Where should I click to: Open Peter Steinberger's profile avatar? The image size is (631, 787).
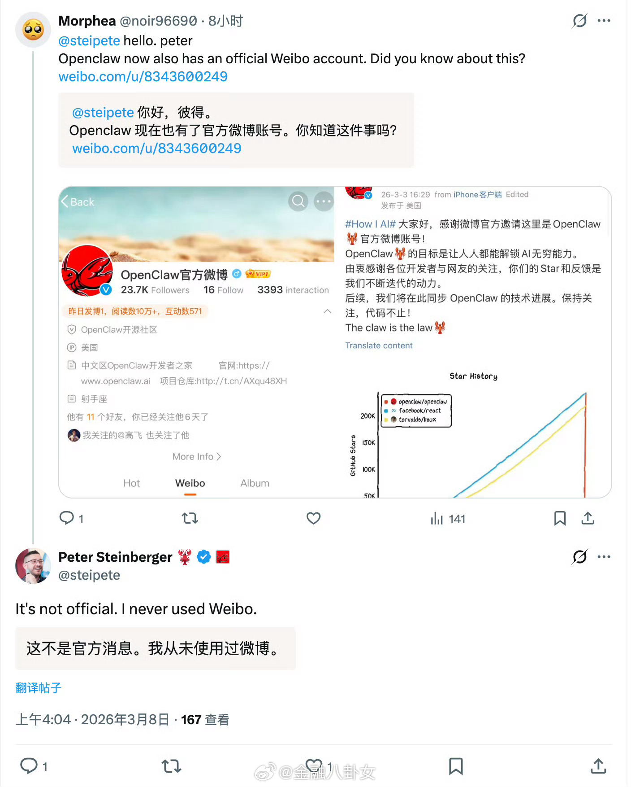point(33,566)
